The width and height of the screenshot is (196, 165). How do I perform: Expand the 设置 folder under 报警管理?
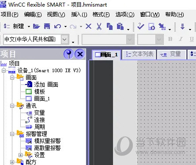[20, 155]
